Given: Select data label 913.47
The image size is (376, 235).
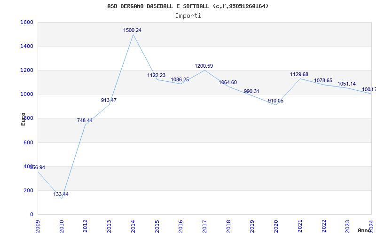Looking at the screenshot, I should [109, 100].
